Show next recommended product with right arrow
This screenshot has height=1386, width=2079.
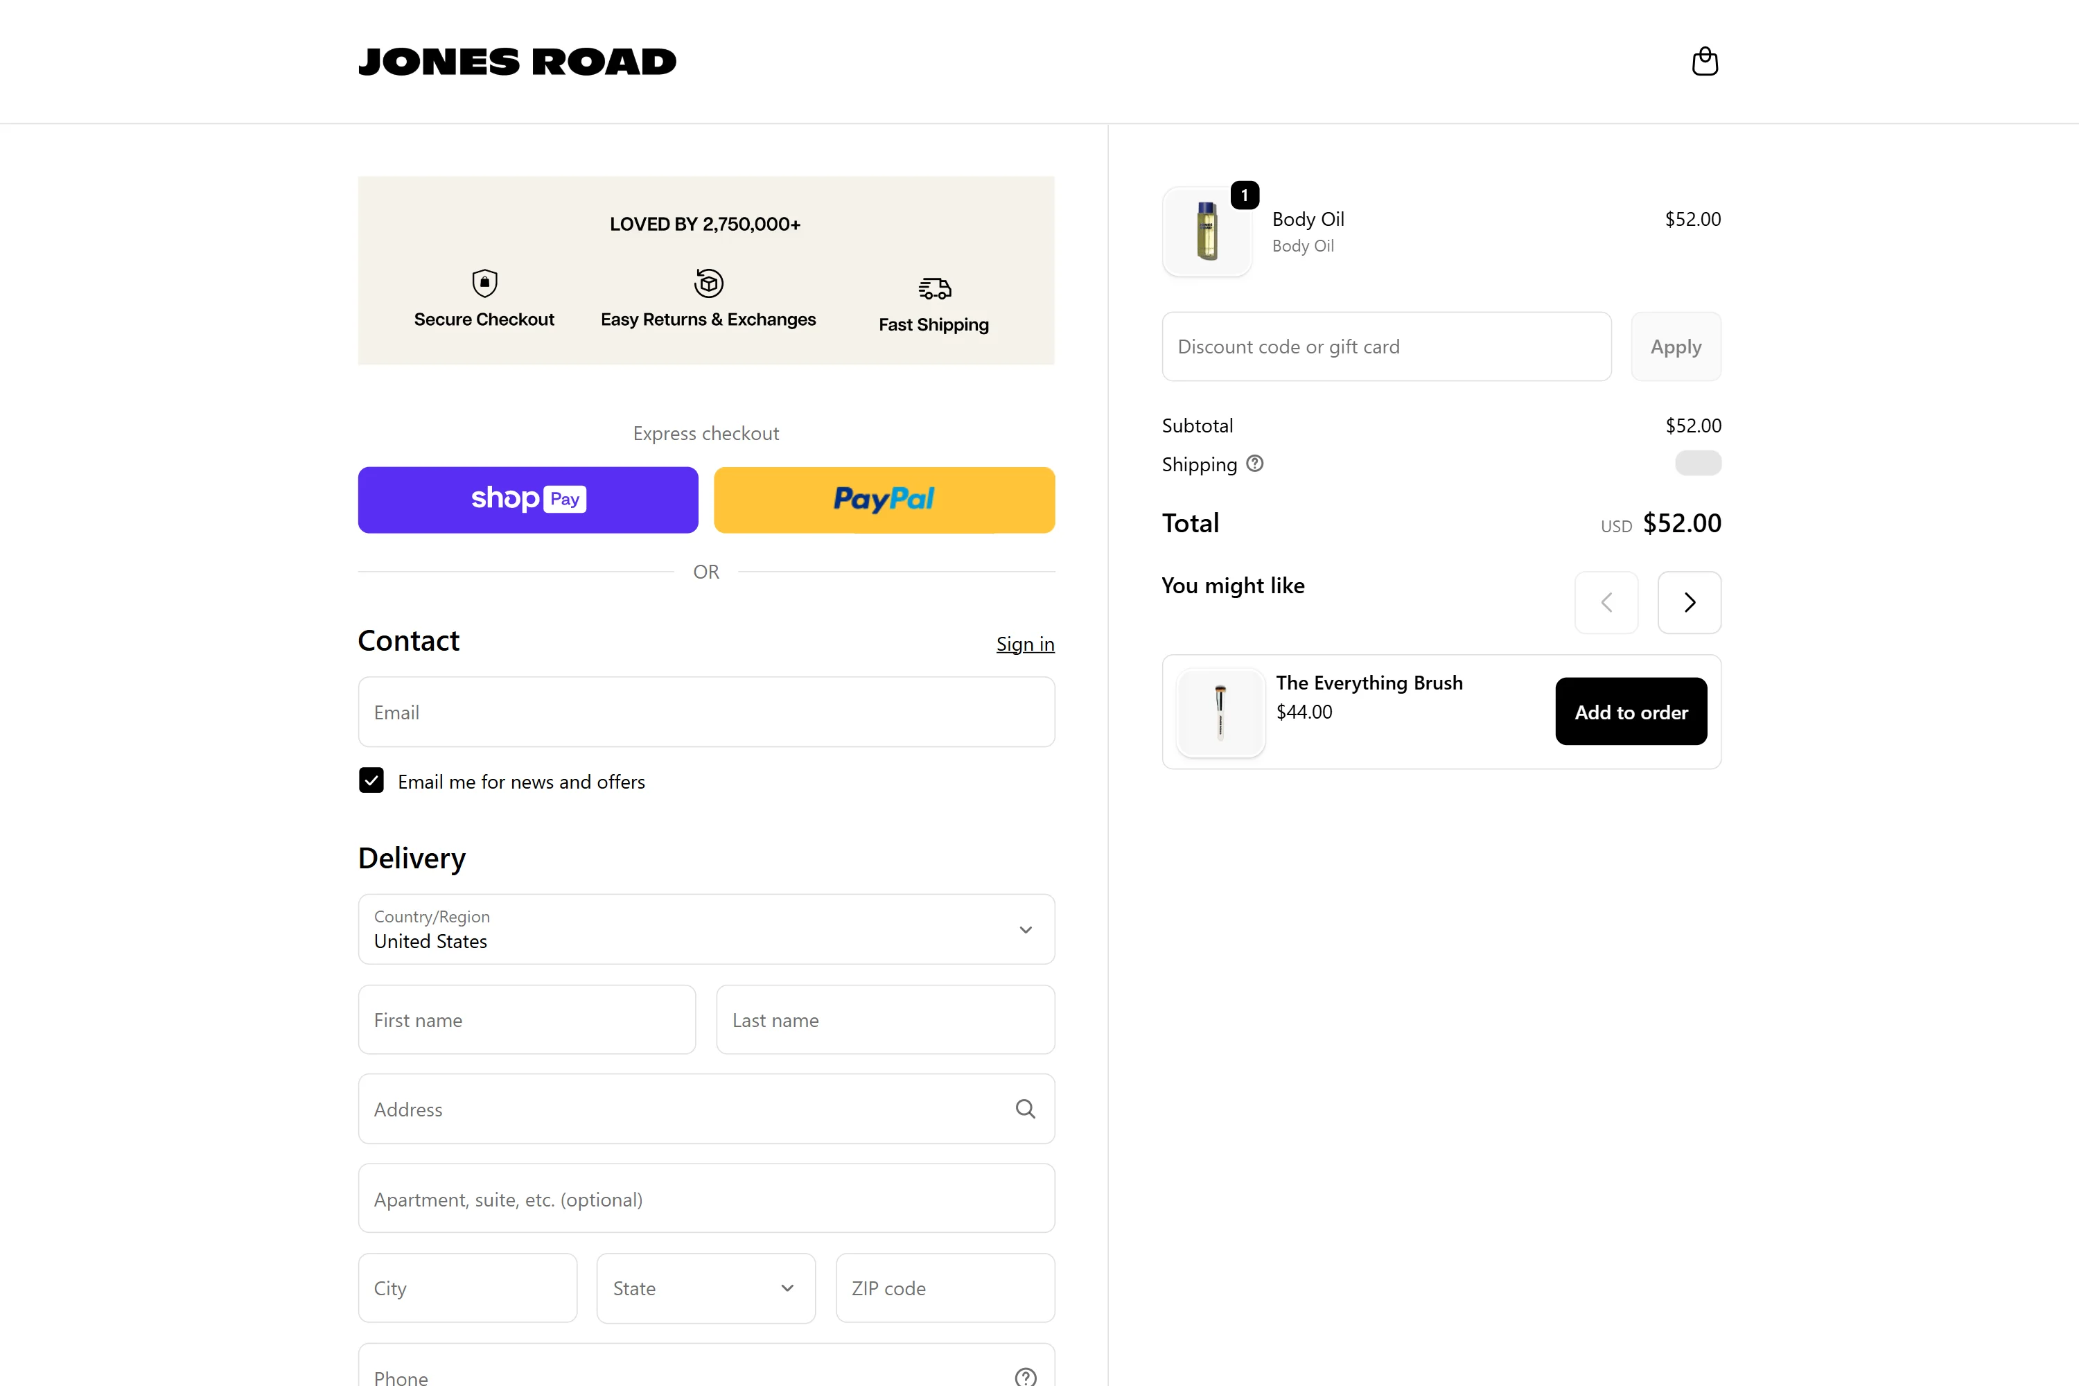[x=1688, y=602]
